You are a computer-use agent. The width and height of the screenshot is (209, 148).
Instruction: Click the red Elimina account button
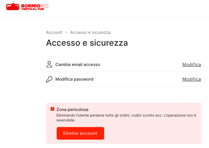80,133
